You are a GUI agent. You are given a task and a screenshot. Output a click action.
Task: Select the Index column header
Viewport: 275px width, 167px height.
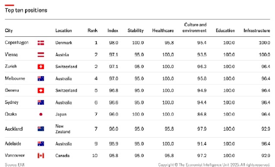pos(113,31)
